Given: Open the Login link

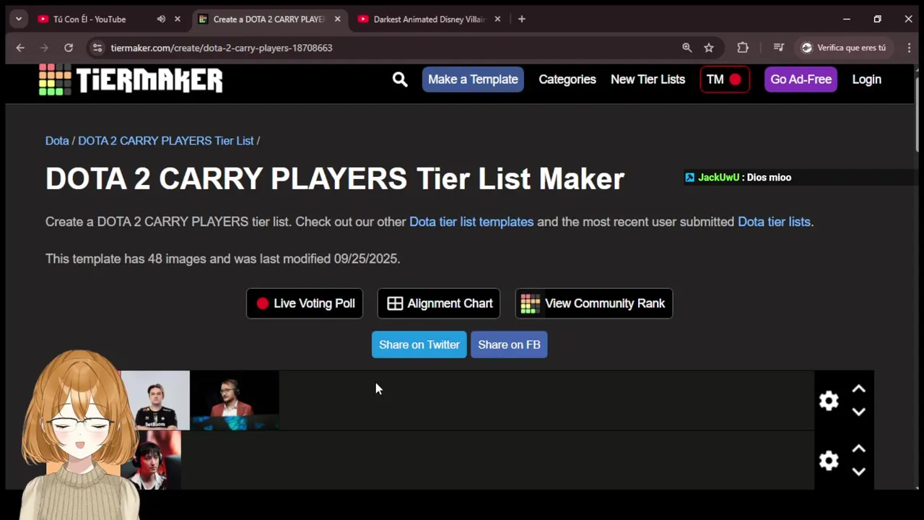Looking at the screenshot, I should pos(866,79).
